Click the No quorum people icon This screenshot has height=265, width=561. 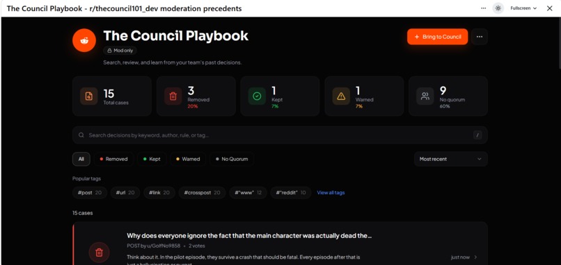coord(425,96)
